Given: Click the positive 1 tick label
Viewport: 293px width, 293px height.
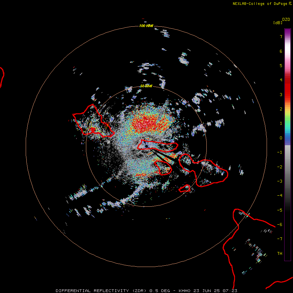Looking at the screenshot, I should (x=281, y=123).
